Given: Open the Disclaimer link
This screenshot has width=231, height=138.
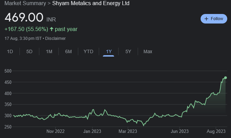Looking at the screenshot, I should 55,39.
